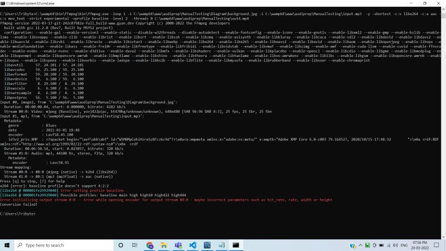This screenshot has height=251, width=446.
Task: Switch ENG input language indicator
Action: coord(404,245)
